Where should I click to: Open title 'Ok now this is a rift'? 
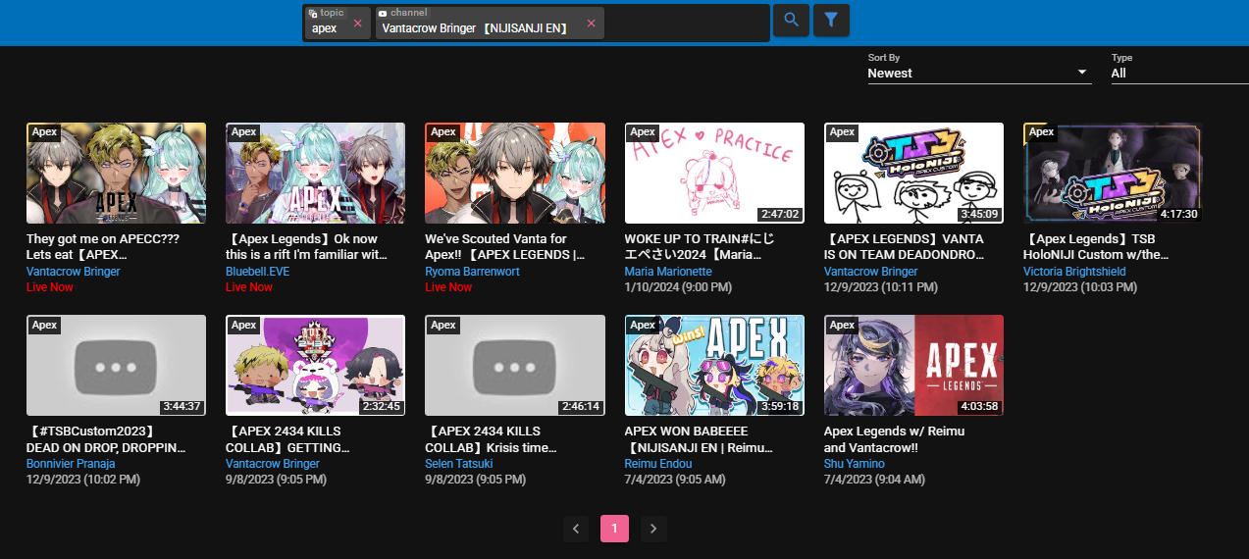click(307, 246)
